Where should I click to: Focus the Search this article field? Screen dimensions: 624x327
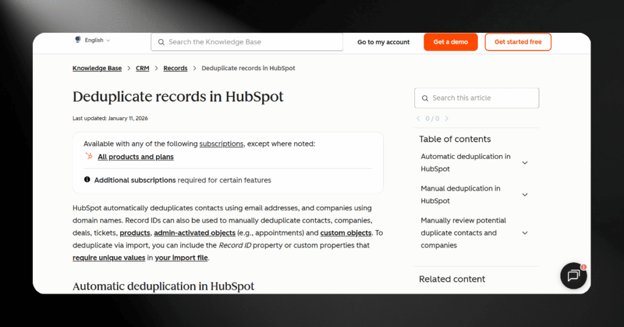pos(477,98)
